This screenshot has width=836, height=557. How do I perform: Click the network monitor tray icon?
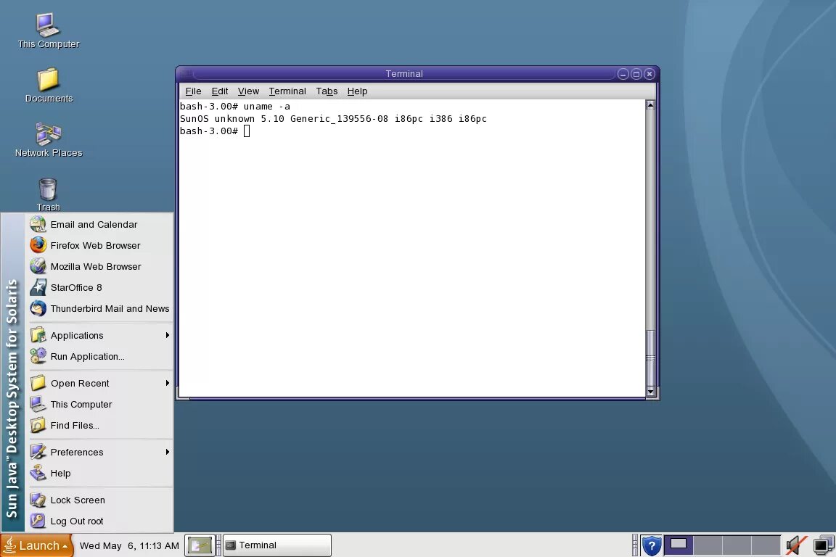pyautogui.click(x=823, y=545)
